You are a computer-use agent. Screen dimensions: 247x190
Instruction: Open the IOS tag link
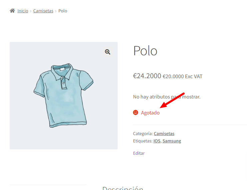(157, 141)
